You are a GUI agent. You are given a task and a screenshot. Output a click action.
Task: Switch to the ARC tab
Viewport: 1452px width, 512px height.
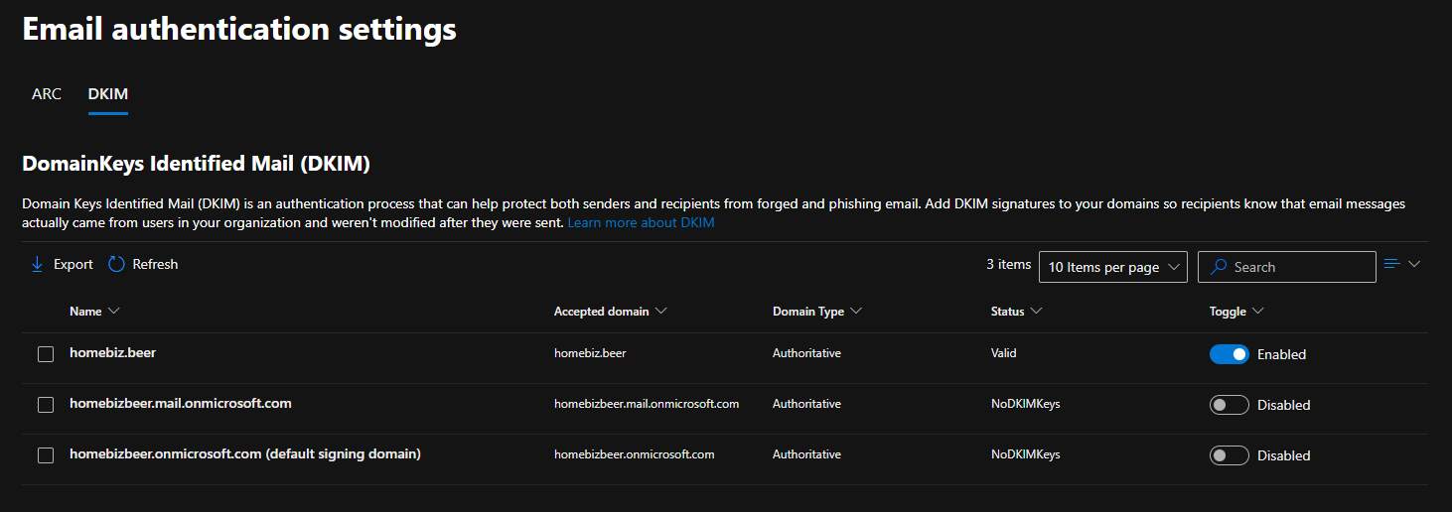point(47,94)
